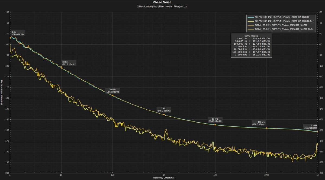Select the 1 MHz -161.2 dBc/Hz marker label
Screen dimensions: 325x180
click(x=310, y=127)
